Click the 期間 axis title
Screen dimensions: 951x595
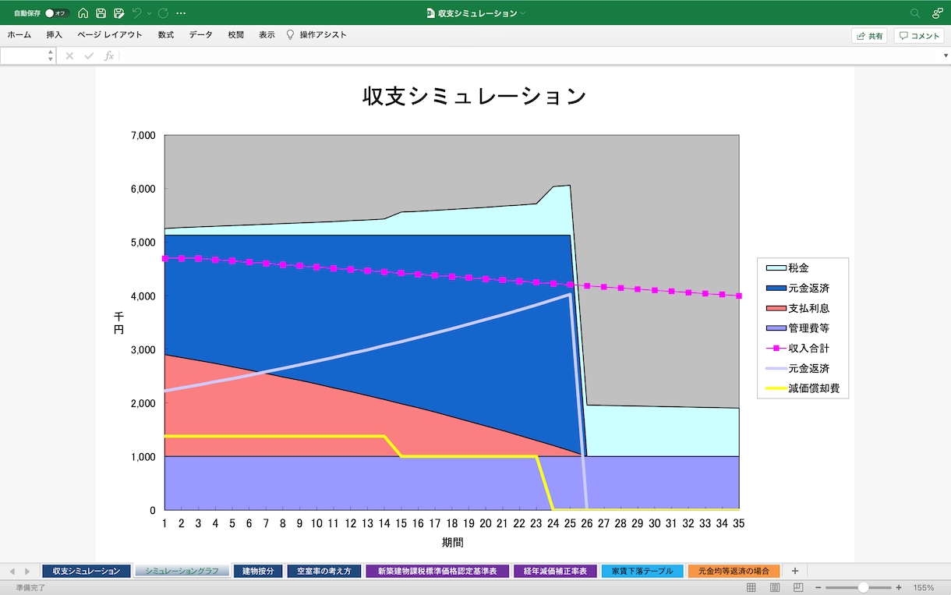(x=452, y=542)
